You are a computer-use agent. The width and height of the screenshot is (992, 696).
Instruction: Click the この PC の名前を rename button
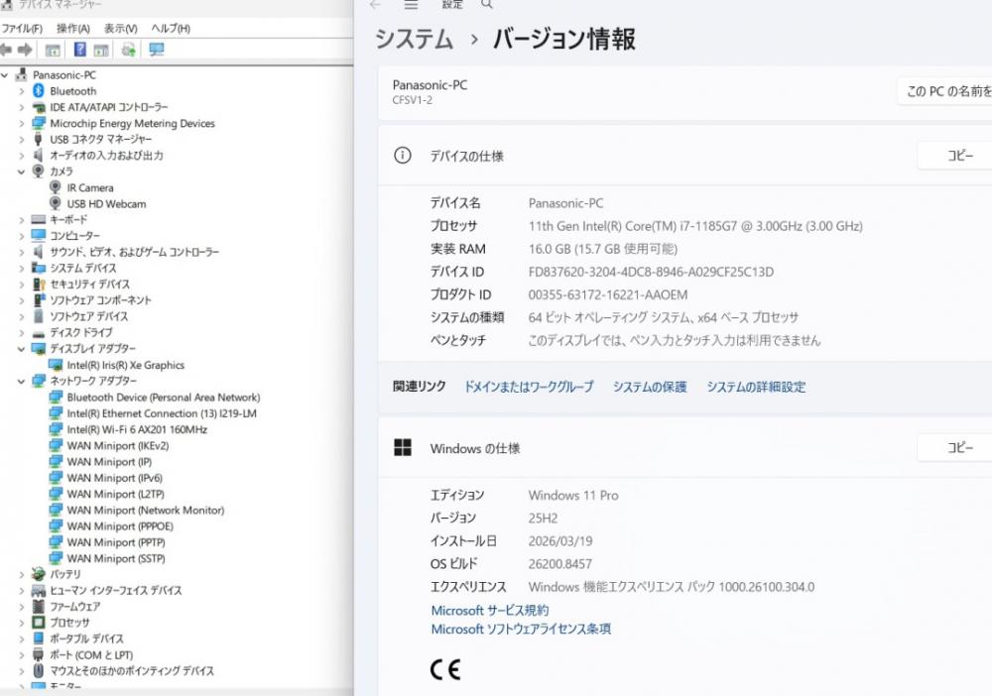pyautogui.click(x=944, y=91)
